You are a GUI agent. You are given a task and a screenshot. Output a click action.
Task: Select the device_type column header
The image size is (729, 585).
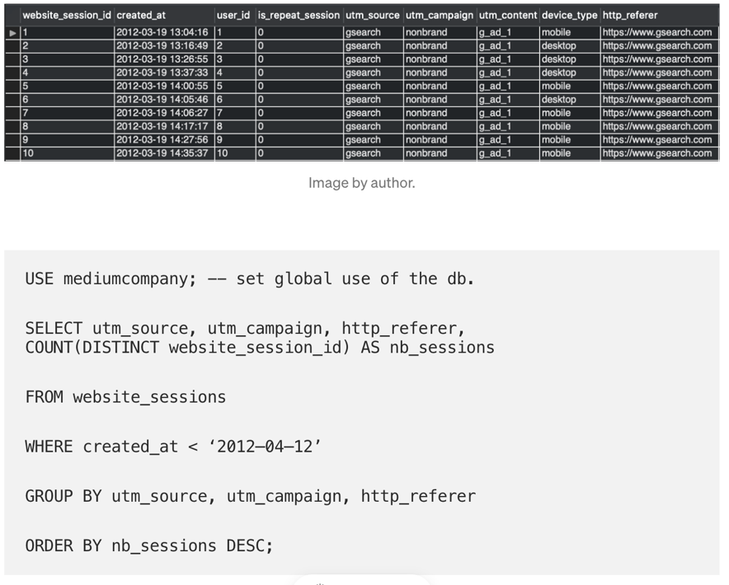tap(569, 15)
